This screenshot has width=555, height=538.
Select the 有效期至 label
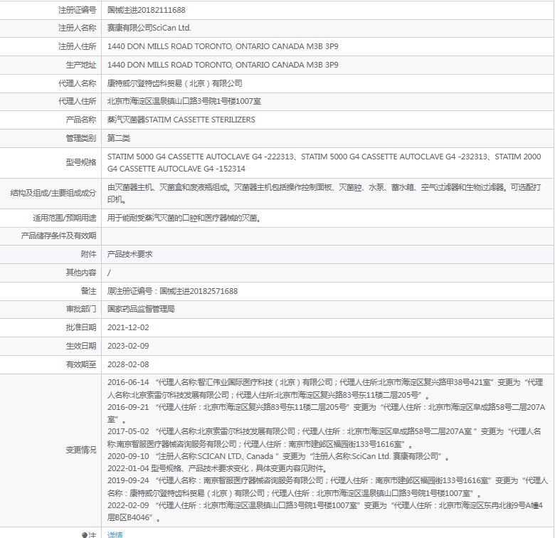click(80, 364)
